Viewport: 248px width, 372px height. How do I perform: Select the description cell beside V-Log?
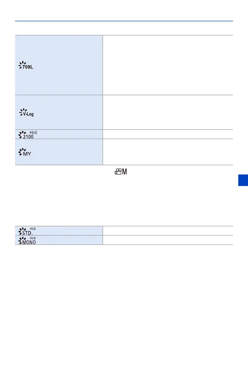click(168, 112)
